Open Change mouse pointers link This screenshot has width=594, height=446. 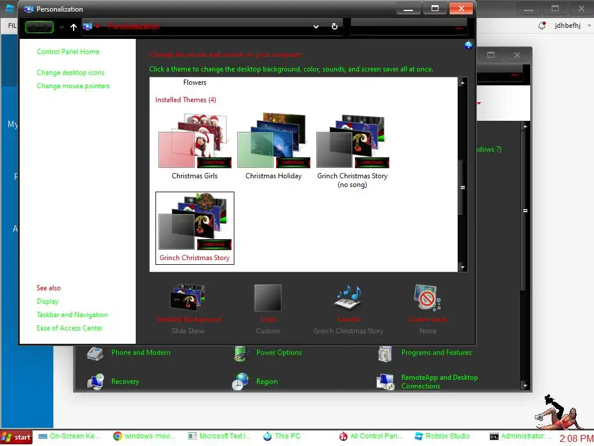[x=73, y=86]
